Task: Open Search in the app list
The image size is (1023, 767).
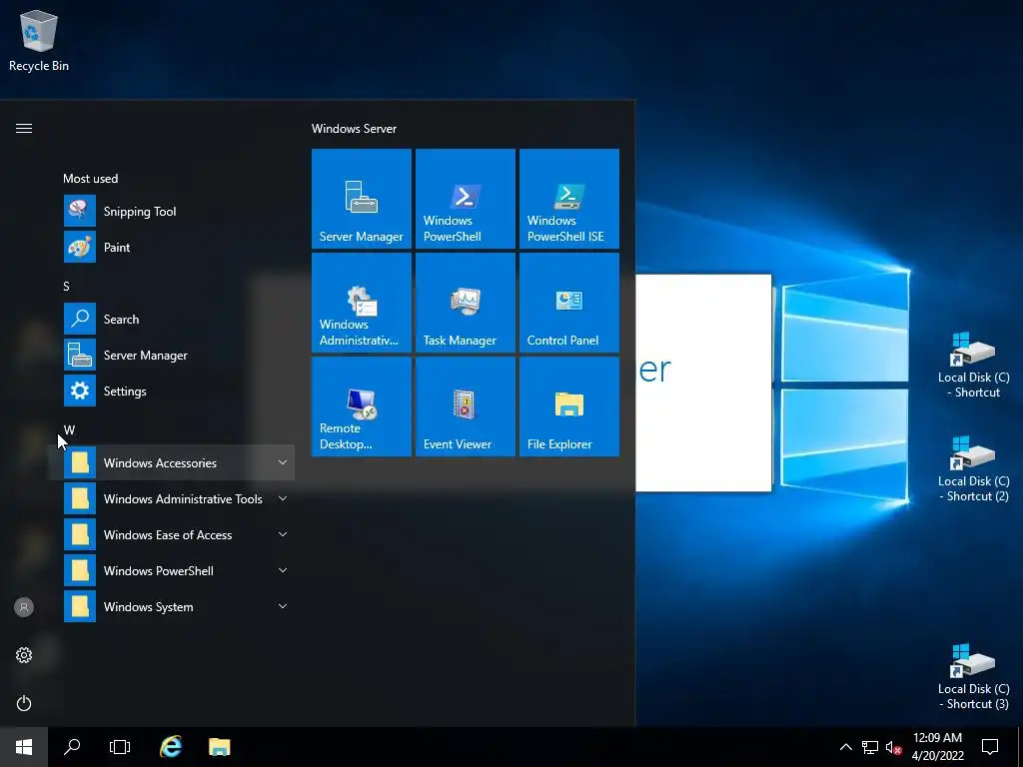Action: [171, 319]
